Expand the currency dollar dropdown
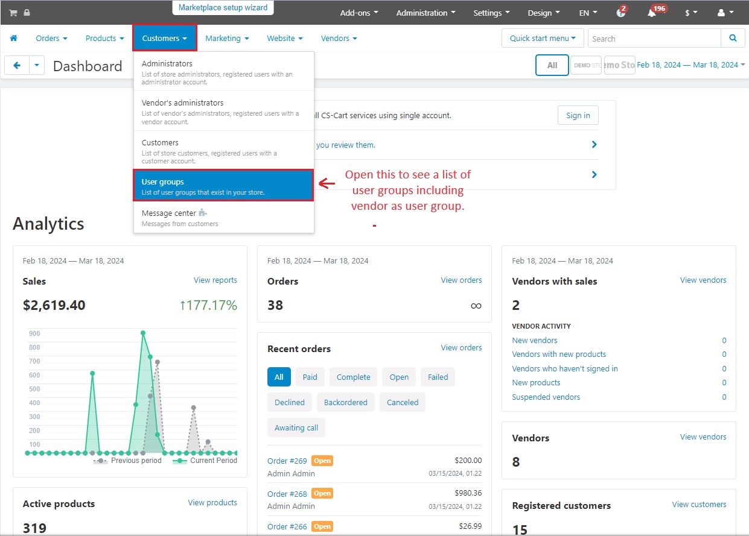749x536 pixels. (x=691, y=13)
